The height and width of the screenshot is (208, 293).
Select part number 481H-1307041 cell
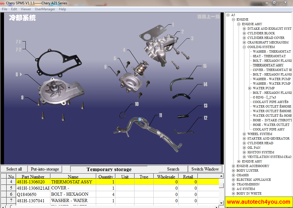tap(33, 201)
